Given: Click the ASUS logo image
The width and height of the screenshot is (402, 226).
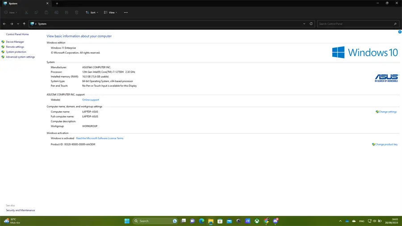Looking at the screenshot, I should point(386,78).
